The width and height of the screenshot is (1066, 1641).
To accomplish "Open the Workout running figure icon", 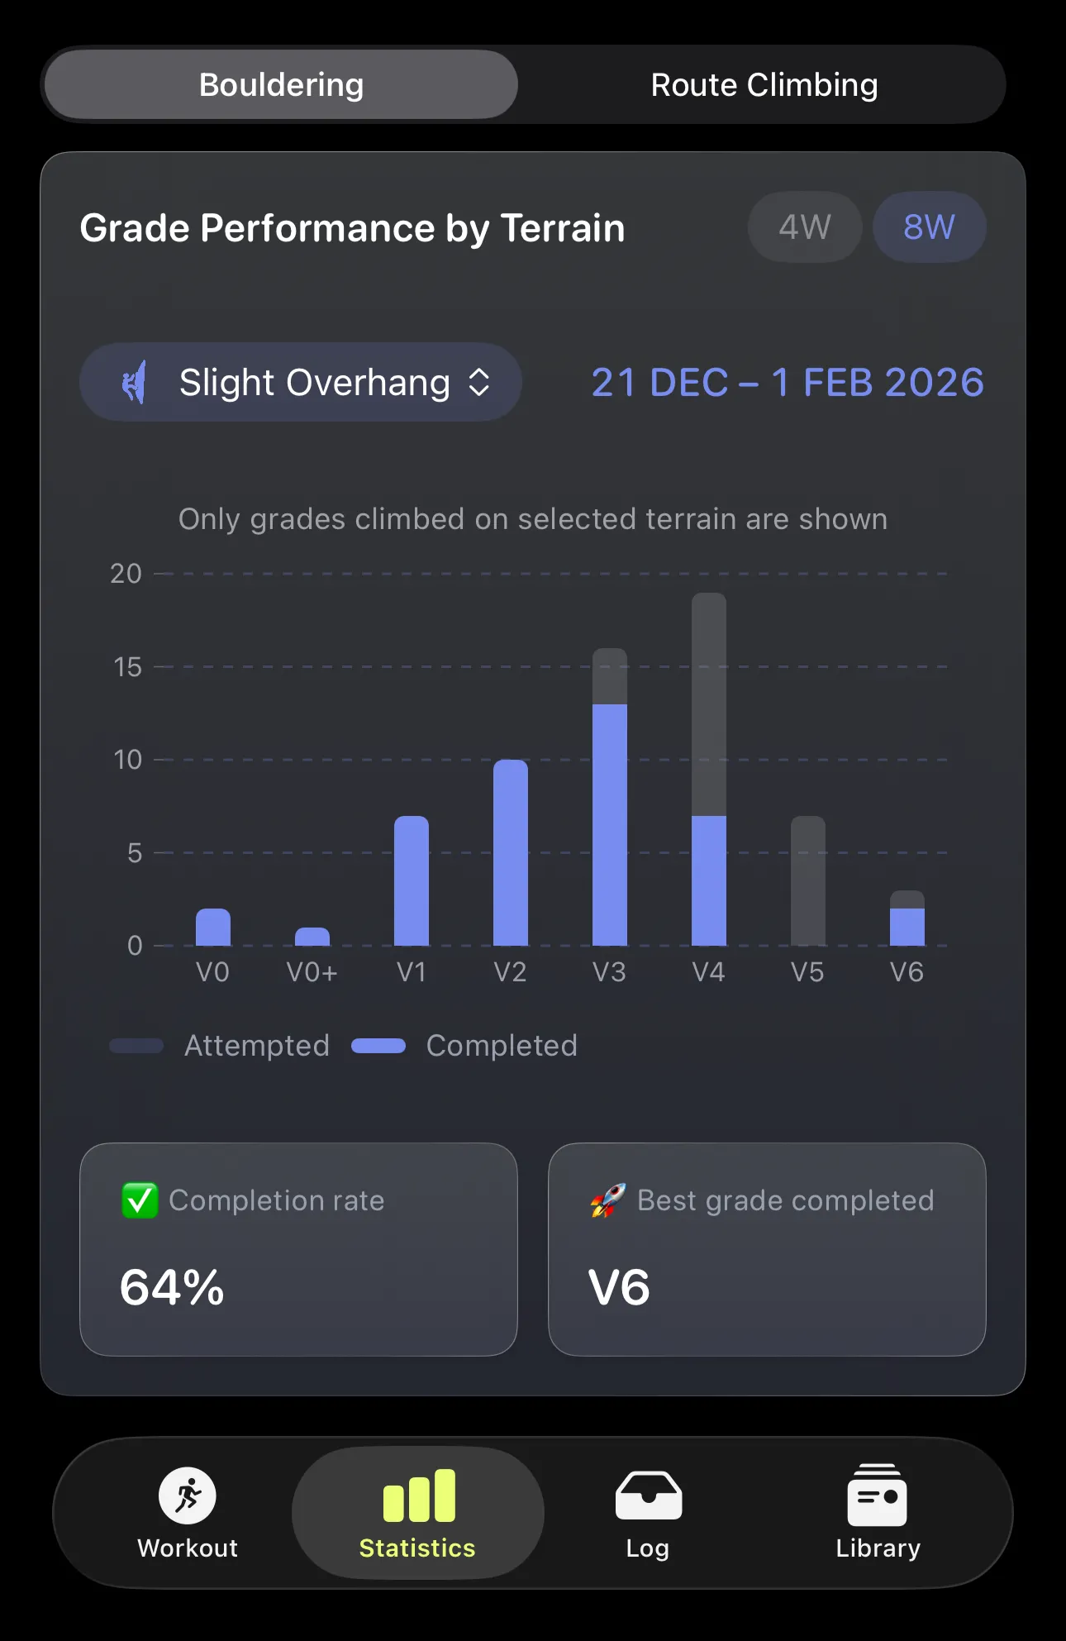I will click(188, 1496).
